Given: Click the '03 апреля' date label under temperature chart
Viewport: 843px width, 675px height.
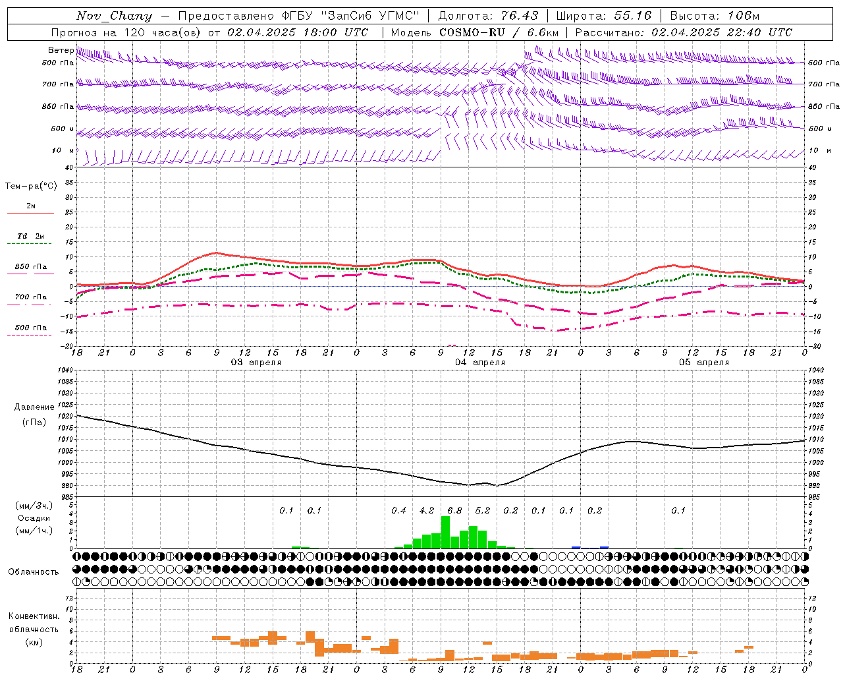Looking at the screenshot, I should point(256,363).
